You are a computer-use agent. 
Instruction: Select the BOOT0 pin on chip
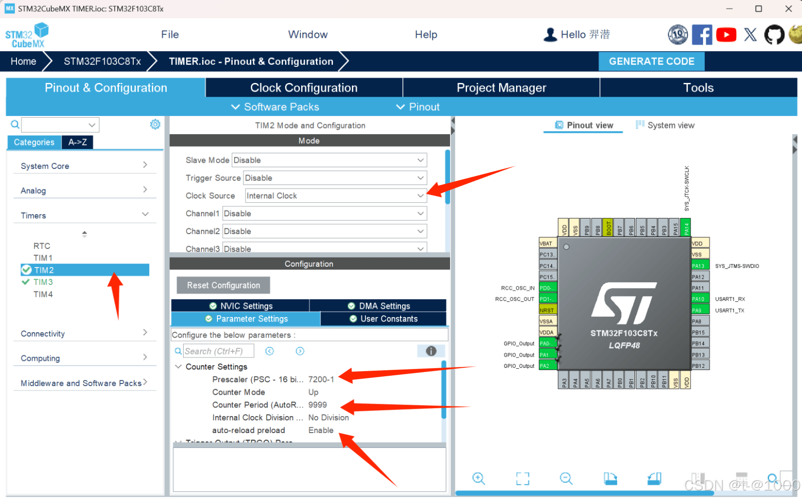click(x=609, y=227)
